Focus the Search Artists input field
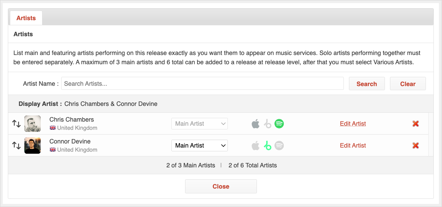 [x=203, y=84]
